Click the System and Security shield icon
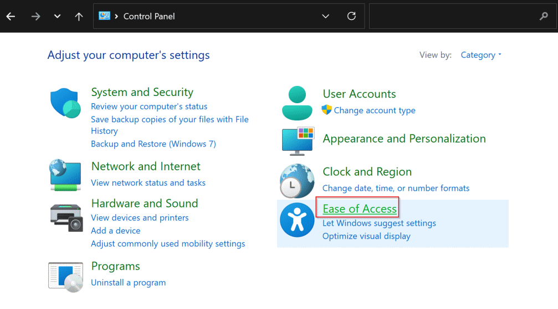Viewport: 558px width, 309px height. coord(65,103)
